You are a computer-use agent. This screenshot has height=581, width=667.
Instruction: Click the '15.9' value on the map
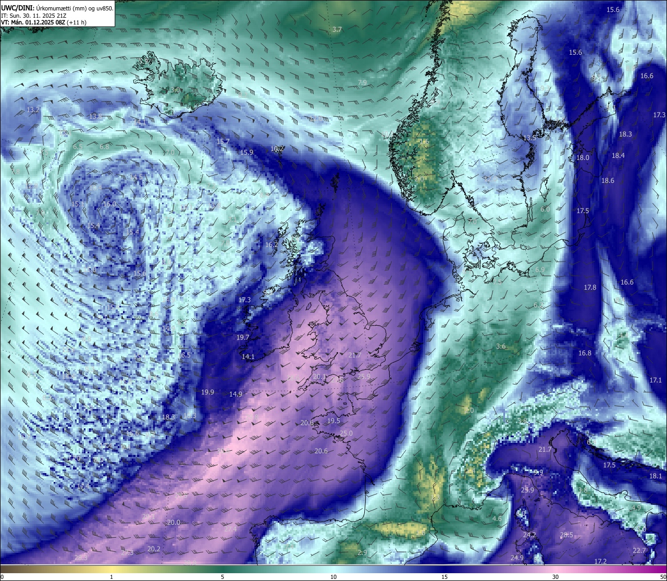tap(246, 153)
